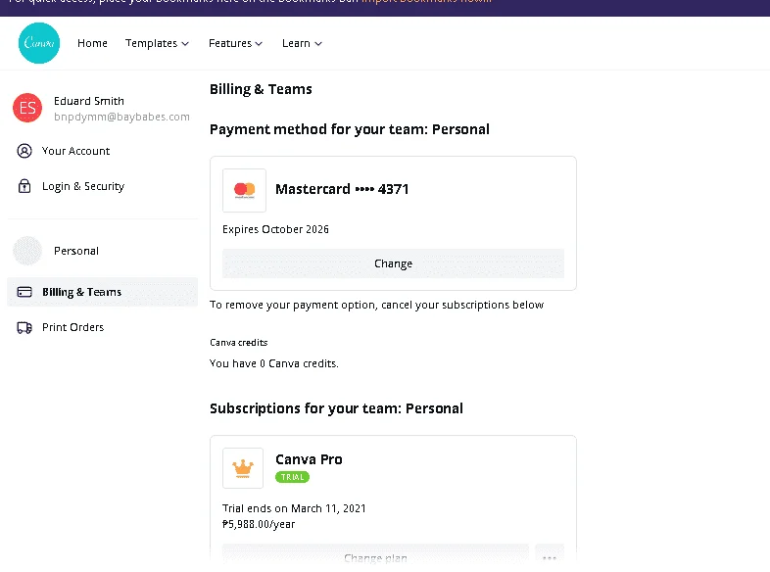Click the green TRIAL badge
The image size is (770, 572).
click(x=292, y=477)
